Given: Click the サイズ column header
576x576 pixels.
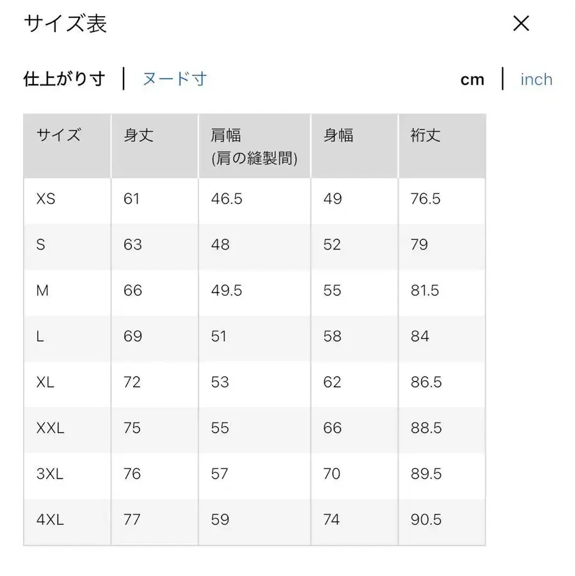Looking at the screenshot, I should pos(58,135).
